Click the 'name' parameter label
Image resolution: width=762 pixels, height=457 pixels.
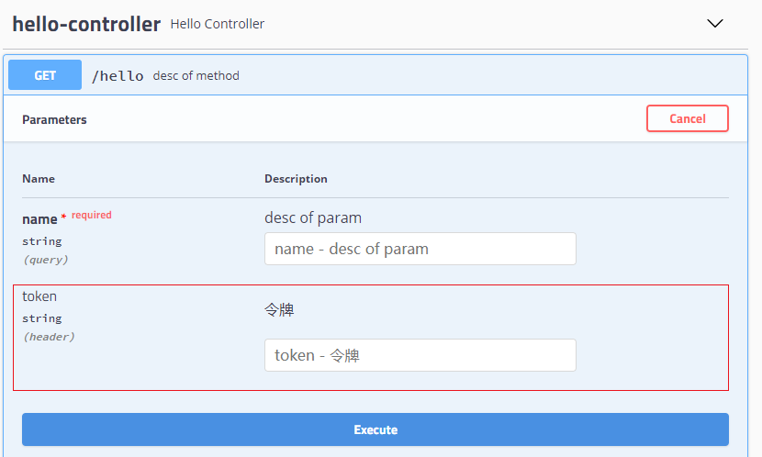click(39, 219)
